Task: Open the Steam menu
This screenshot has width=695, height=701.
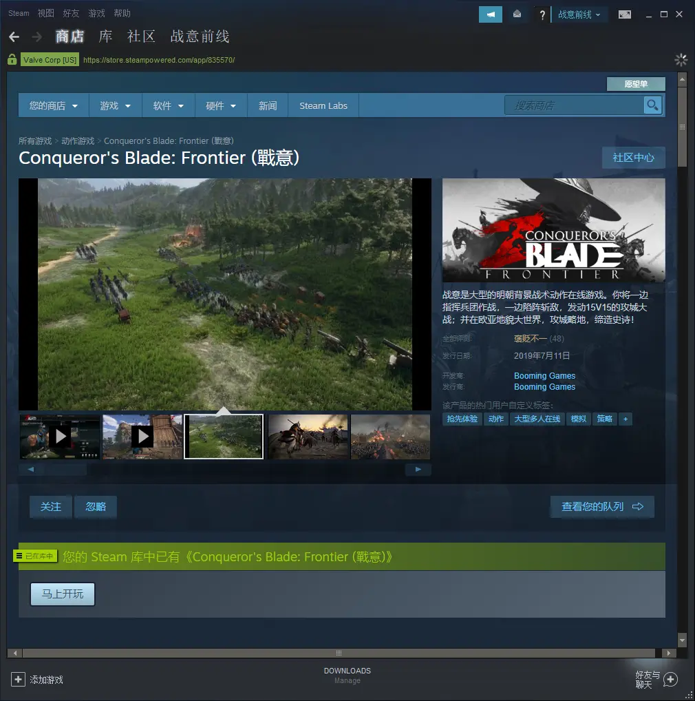Action: pos(19,13)
